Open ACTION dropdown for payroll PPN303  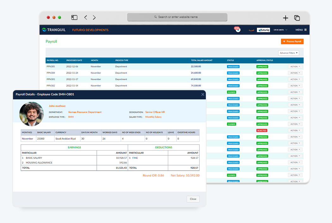(295, 79)
